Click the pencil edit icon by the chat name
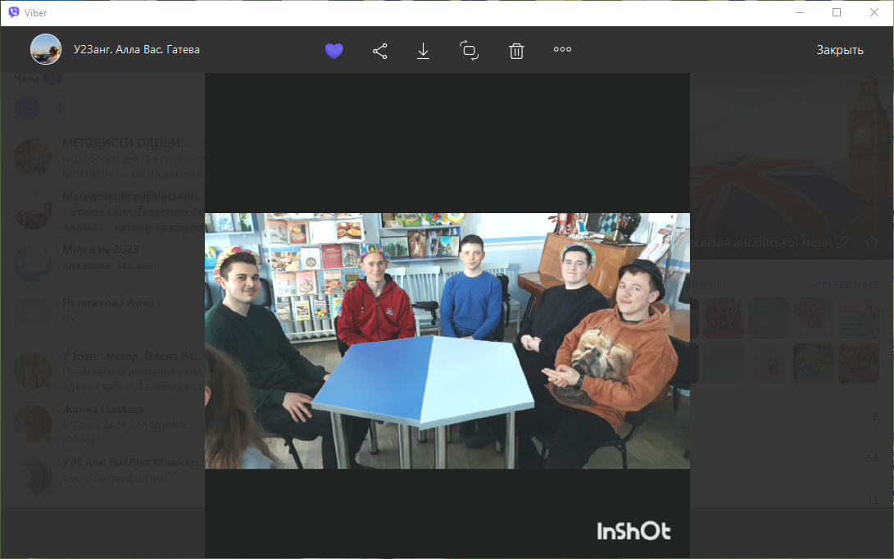Image resolution: width=894 pixels, height=559 pixels. coord(842,243)
